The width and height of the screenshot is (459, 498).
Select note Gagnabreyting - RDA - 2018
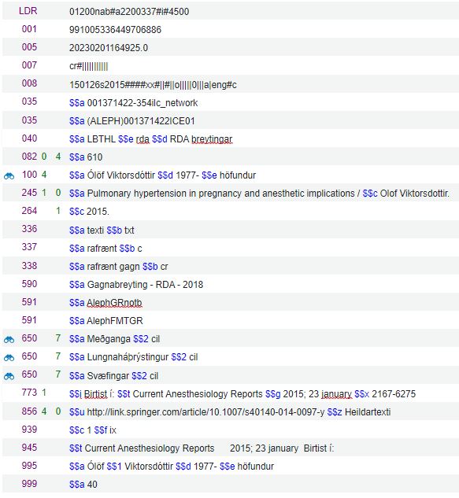click(x=145, y=285)
